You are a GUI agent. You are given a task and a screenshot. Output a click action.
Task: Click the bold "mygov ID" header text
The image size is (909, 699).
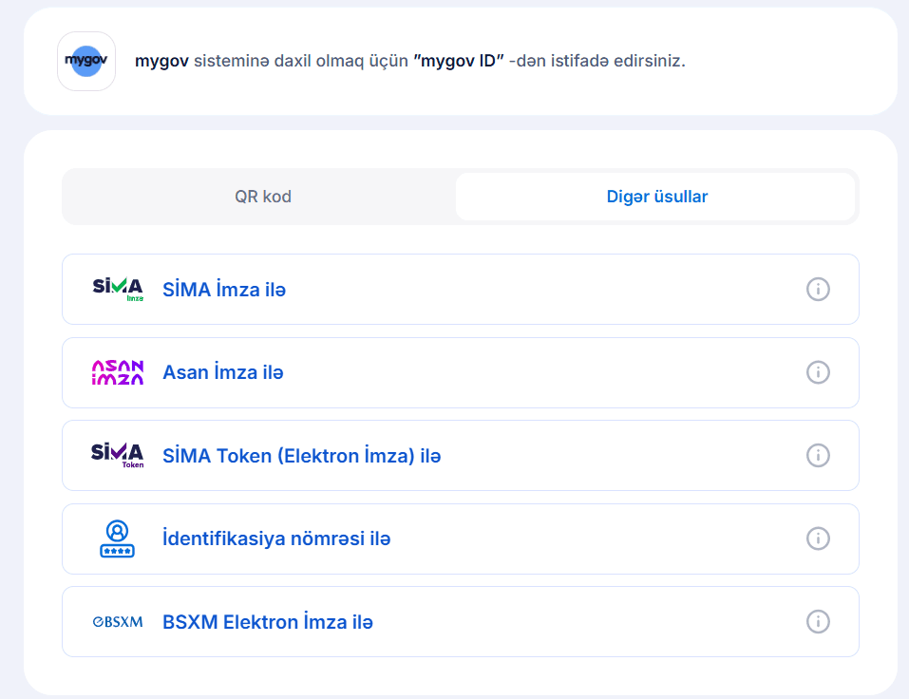point(459,61)
